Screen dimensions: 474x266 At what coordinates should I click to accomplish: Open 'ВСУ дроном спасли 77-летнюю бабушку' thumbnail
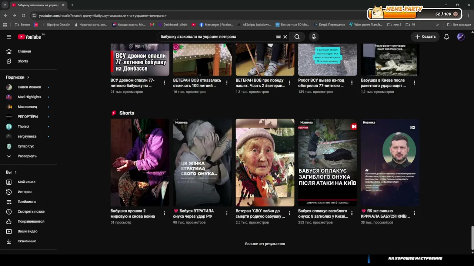tap(140, 59)
